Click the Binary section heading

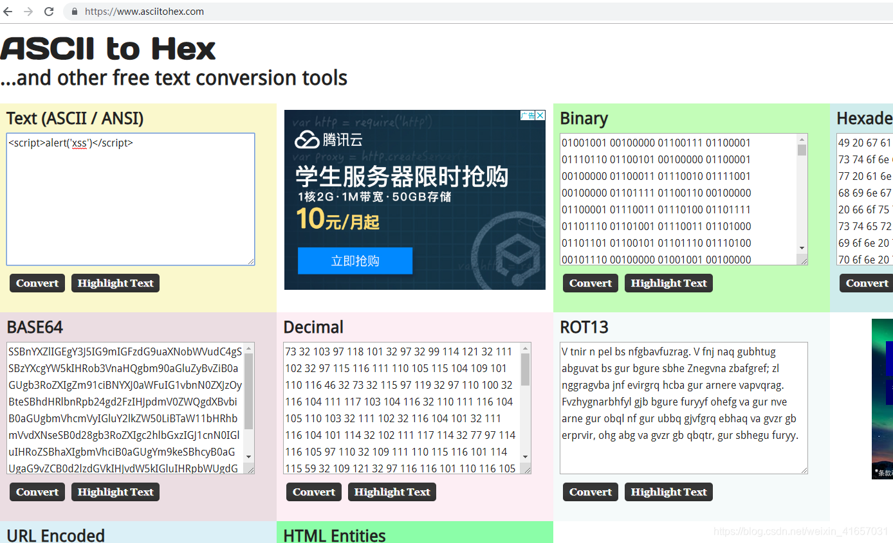coord(584,119)
